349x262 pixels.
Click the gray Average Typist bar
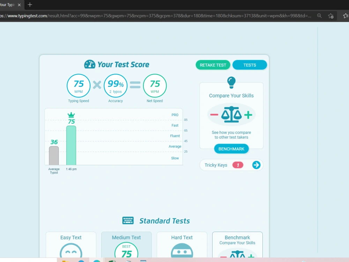pos(54,155)
